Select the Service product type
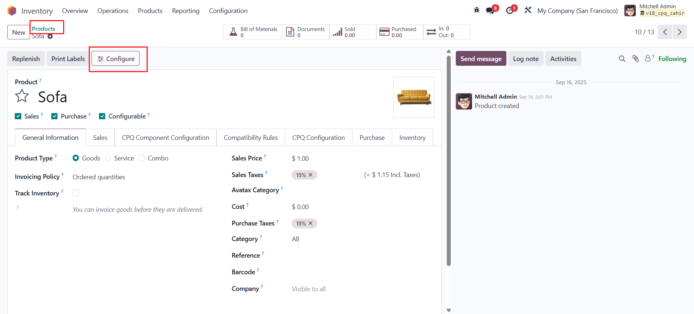Viewport: 694px width, 314px height. pos(108,158)
